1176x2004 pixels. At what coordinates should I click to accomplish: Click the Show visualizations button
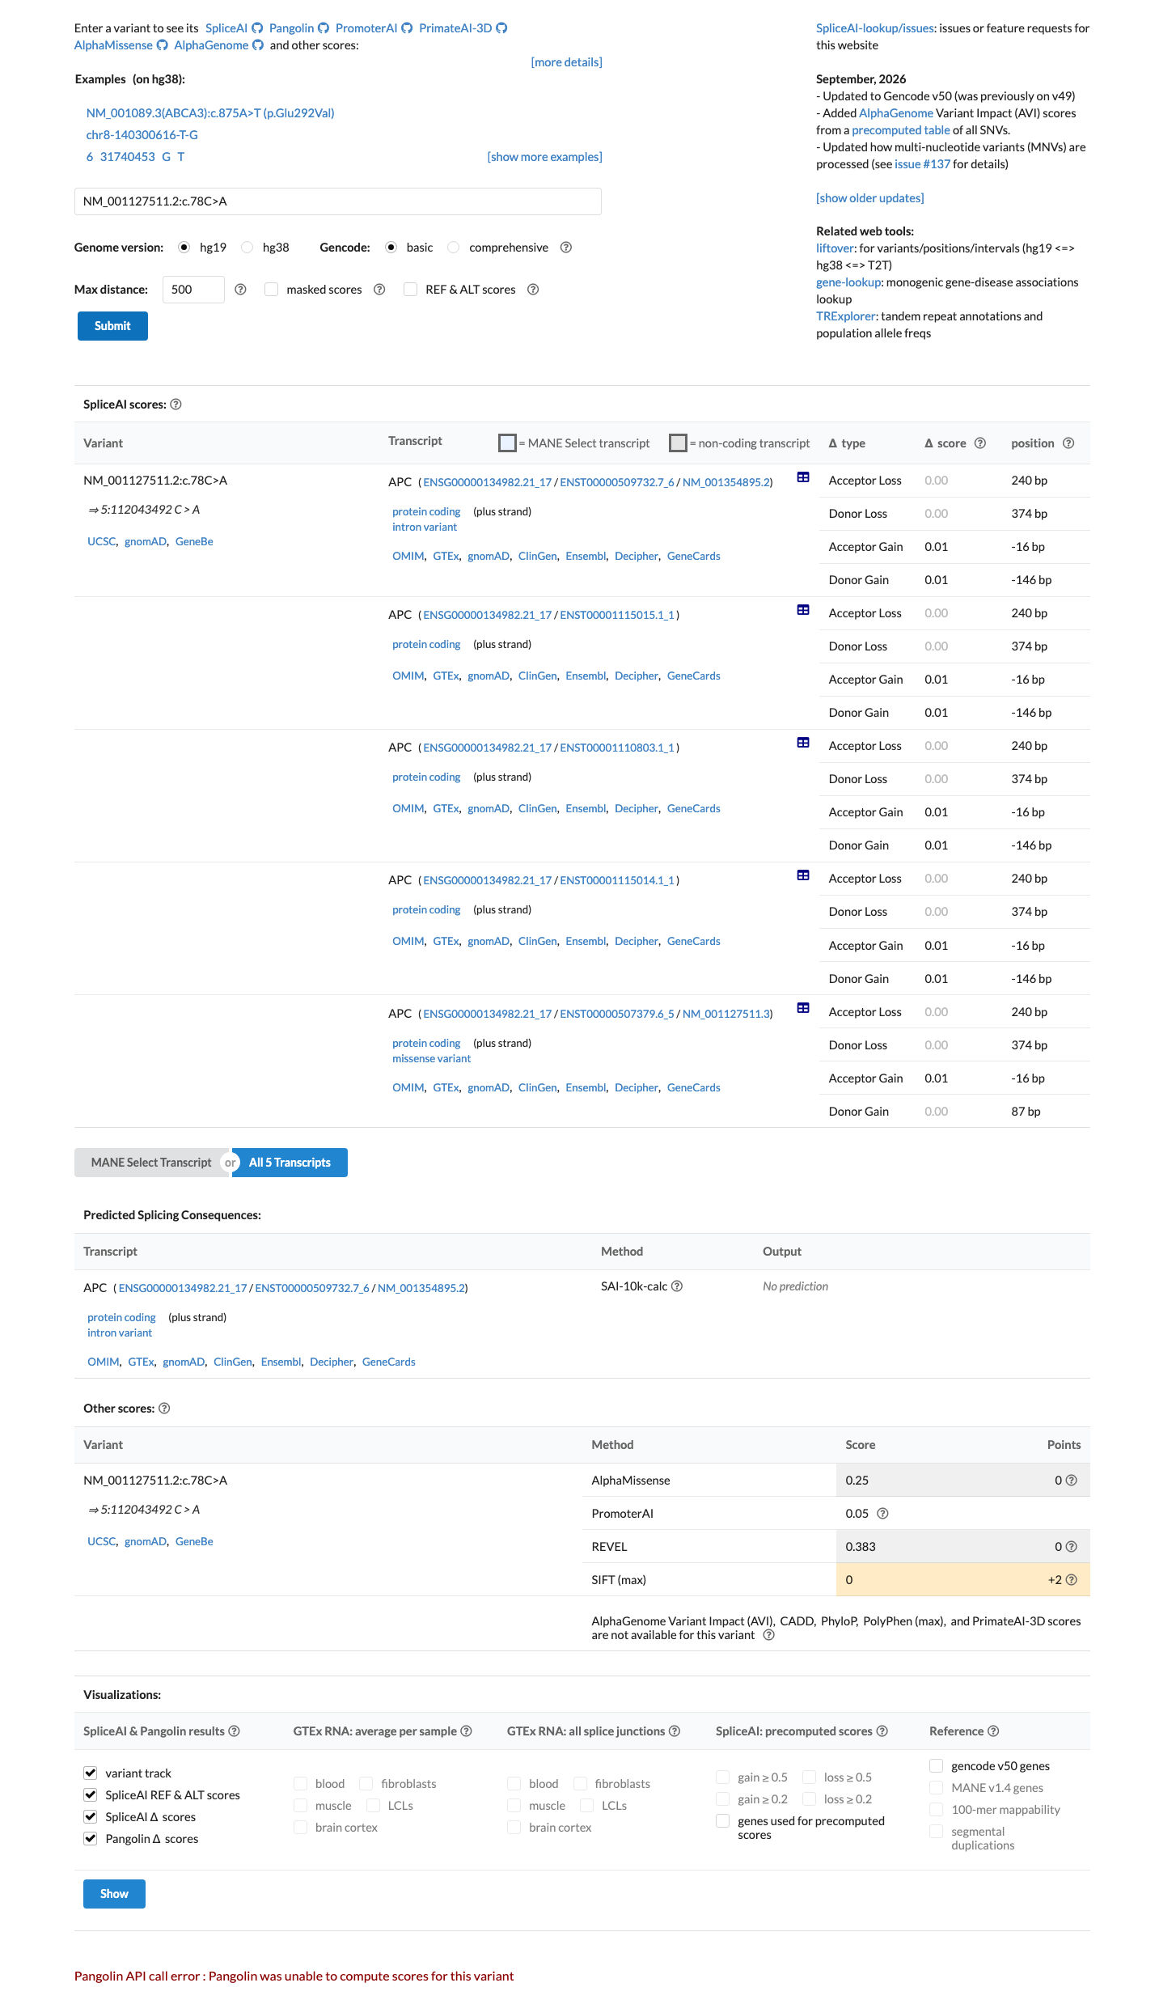click(x=114, y=1894)
